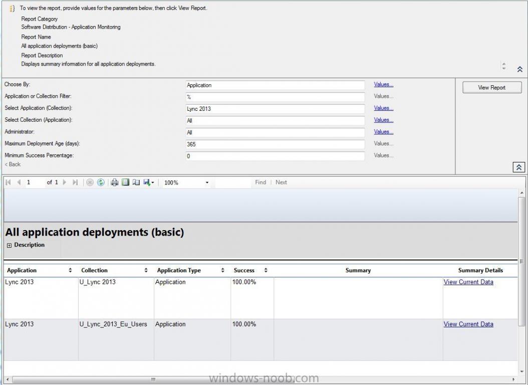The image size is (528, 385).
Task: Collapse the report description header
Action: point(519,69)
